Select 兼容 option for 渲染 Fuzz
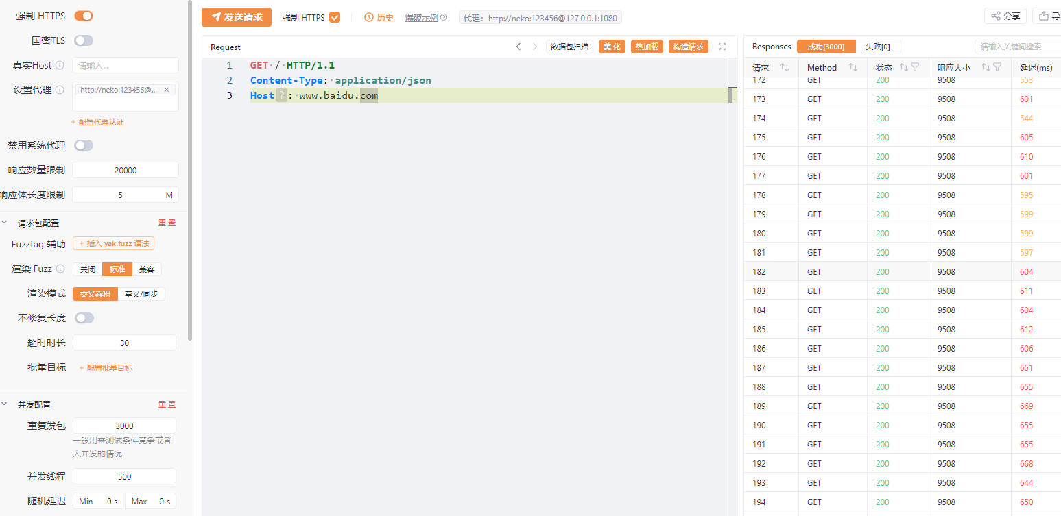The image size is (1061, 516). click(x=146, y=269)
